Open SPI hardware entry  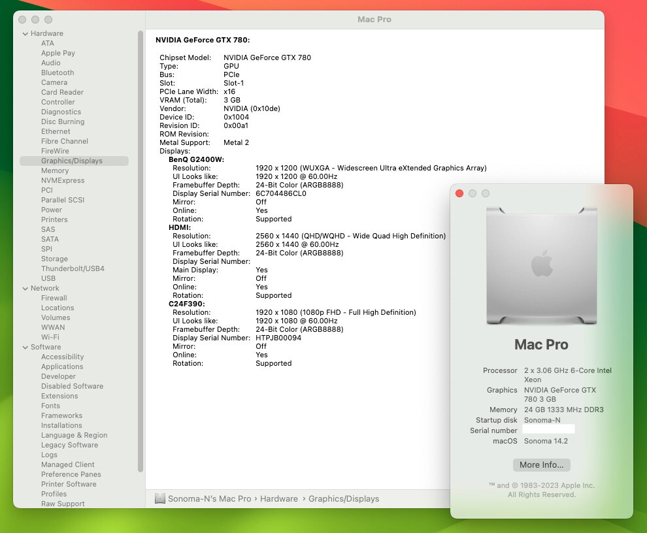click(x=46, y=249)
